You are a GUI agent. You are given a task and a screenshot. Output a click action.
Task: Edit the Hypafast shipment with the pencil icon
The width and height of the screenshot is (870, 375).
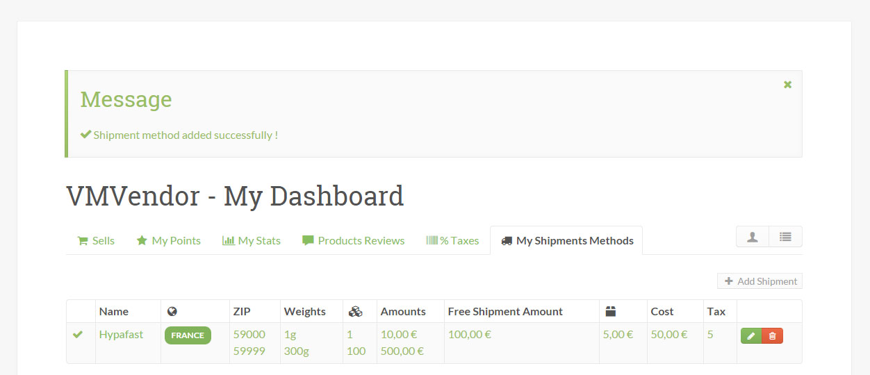751,336
